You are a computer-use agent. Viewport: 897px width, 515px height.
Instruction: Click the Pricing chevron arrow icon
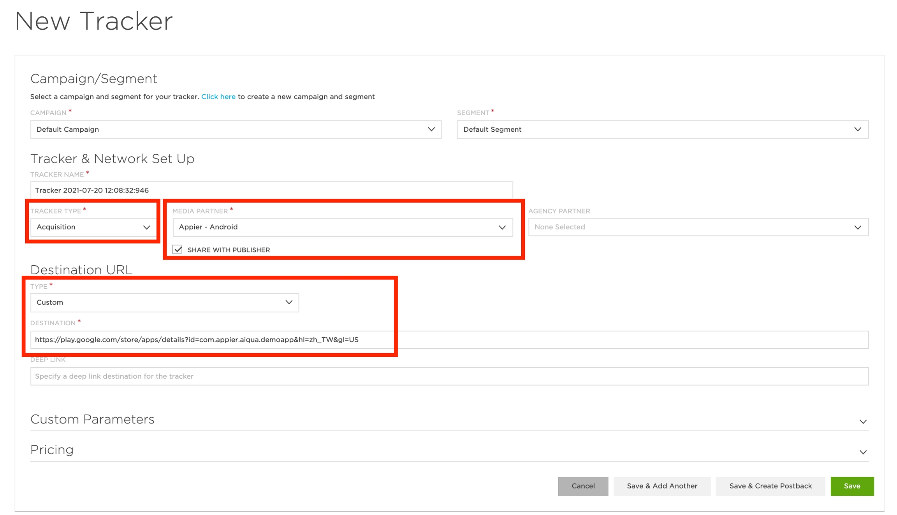(863, 452)
